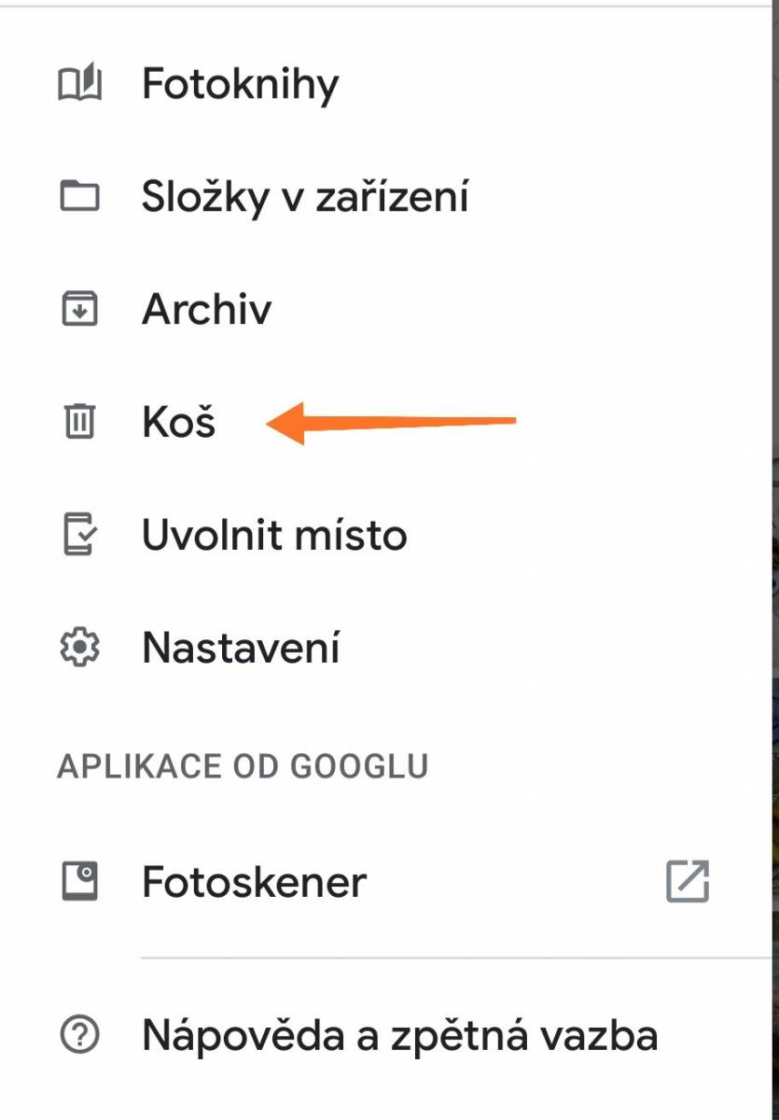Open Složky v zařízení menu entry
Screen dimensions: 779x1120
click(x=383, y=197)
